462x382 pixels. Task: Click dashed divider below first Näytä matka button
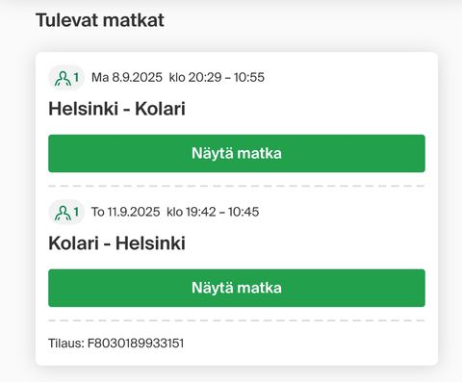(x=237, y=186)
